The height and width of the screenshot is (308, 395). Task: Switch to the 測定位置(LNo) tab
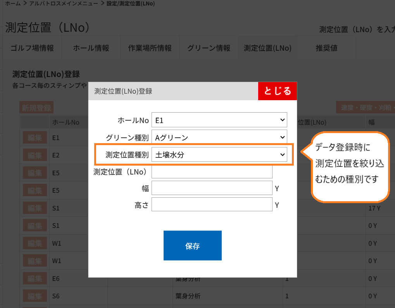pos(267,48)
